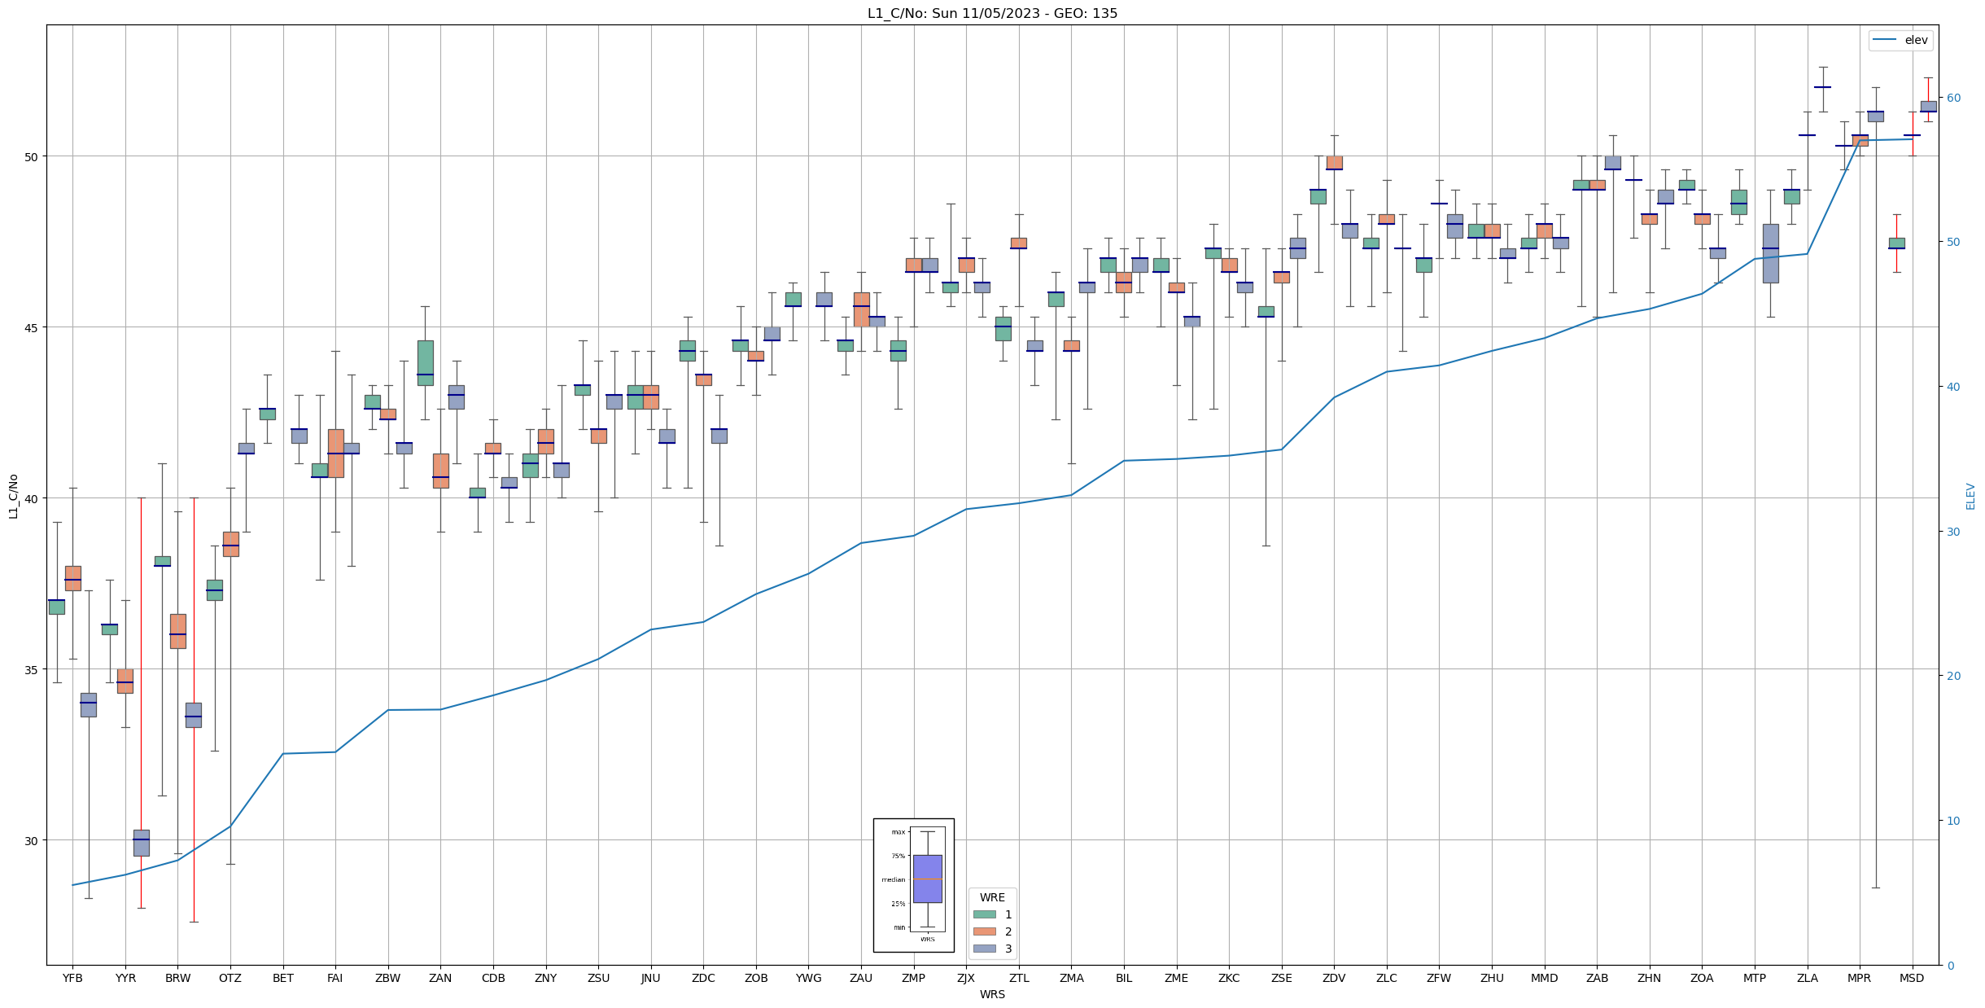
Task: Click the ZTL x-axis label
Action: point(1019,978)
